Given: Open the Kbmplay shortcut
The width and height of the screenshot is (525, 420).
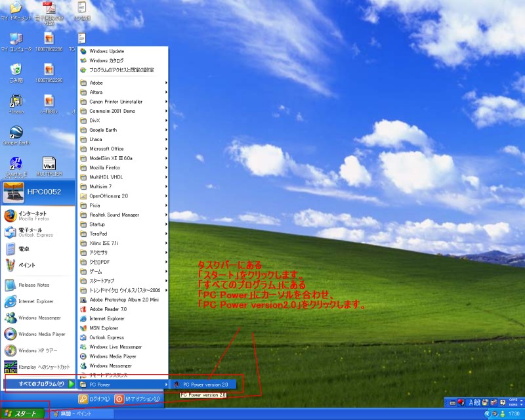Looking at the screenshot, I should click(x=37, y=367).
